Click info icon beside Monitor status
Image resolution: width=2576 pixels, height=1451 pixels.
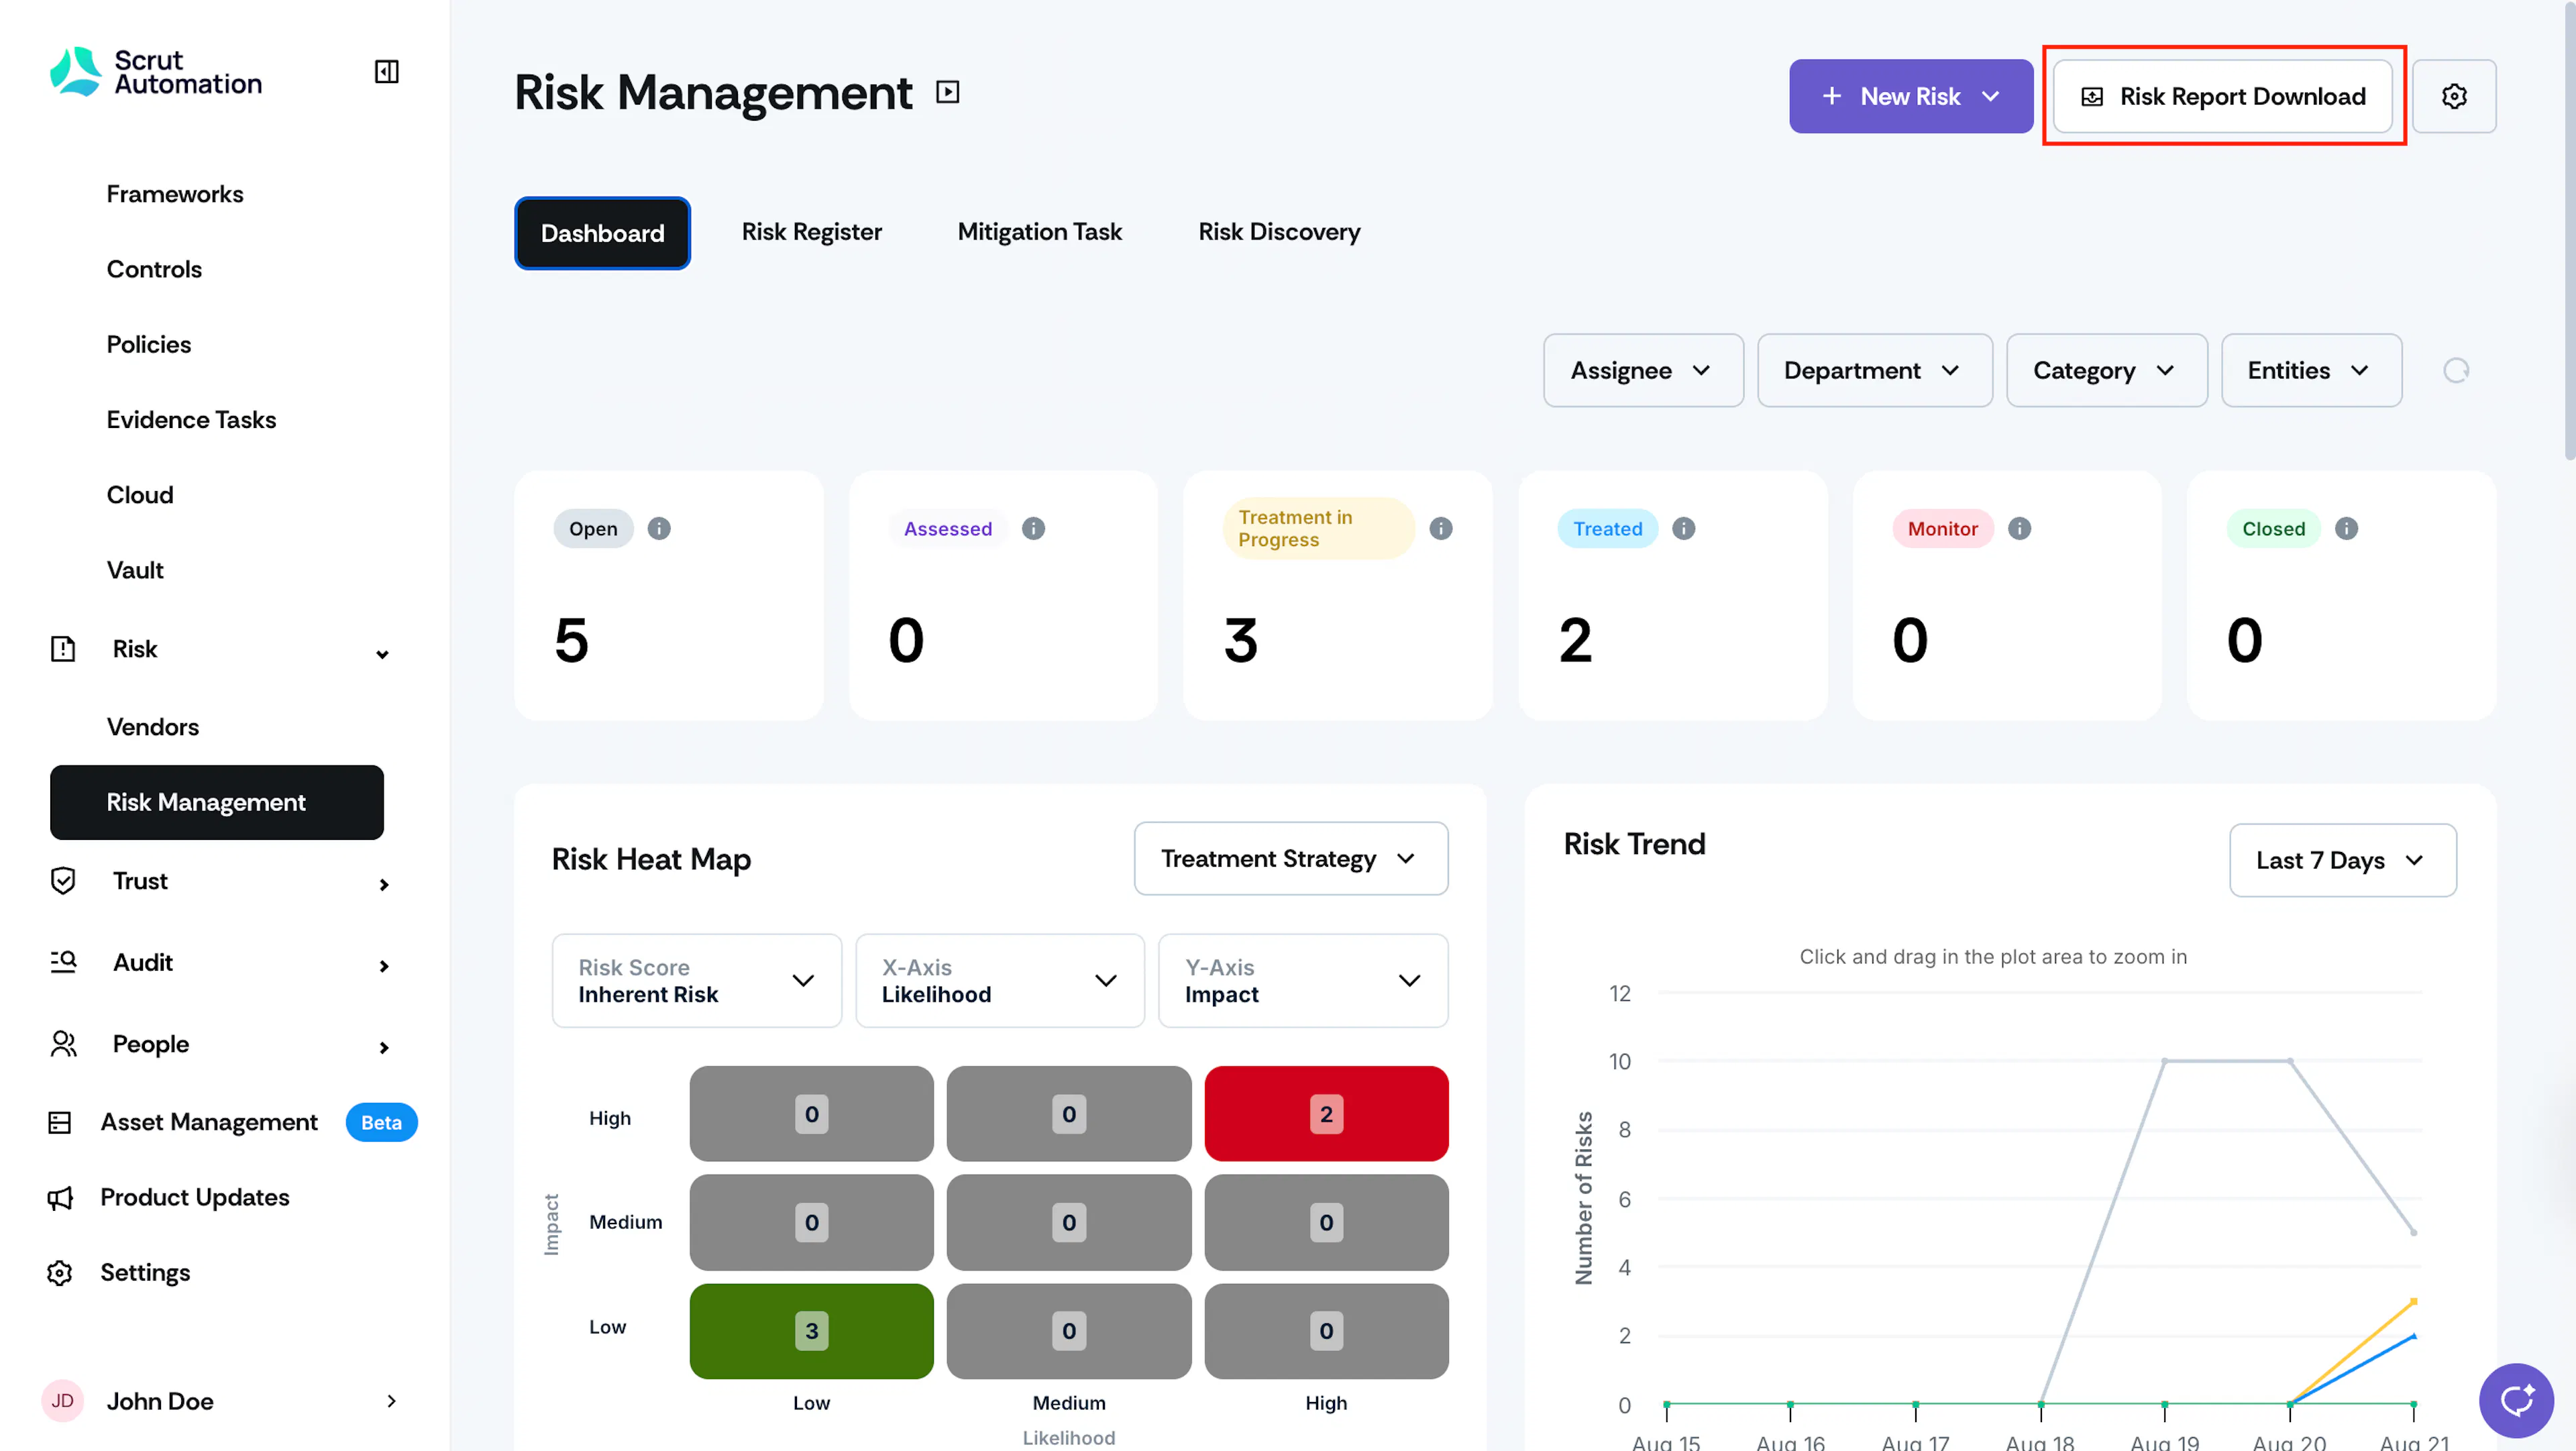[2019, 528]
